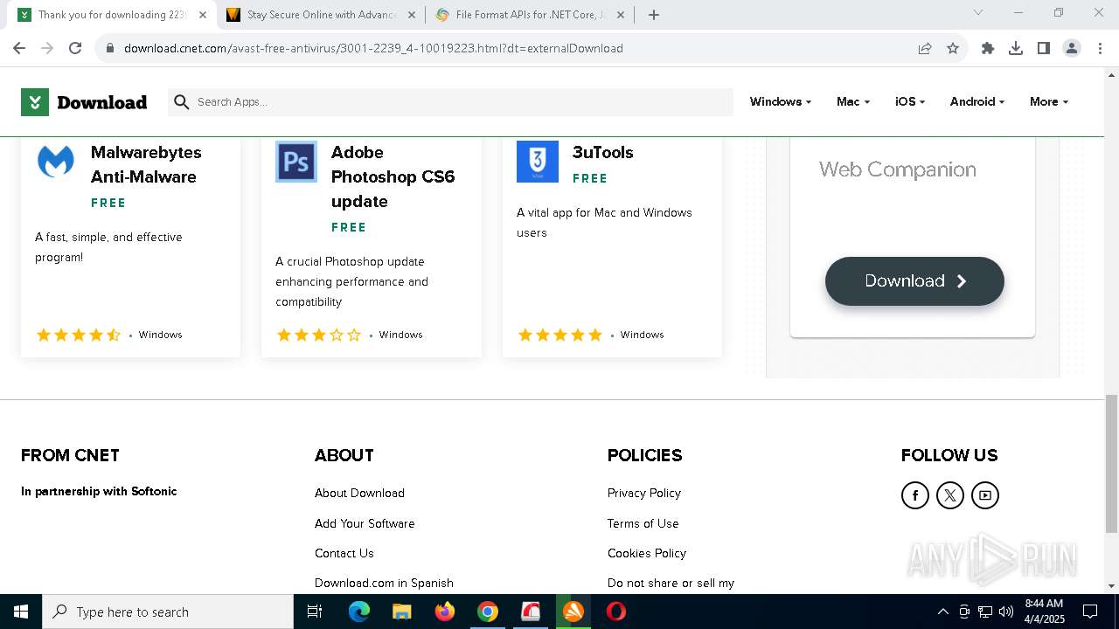
Task: Open the Malwarebytes Anti-Malware app icon
Action: click(x=56, y=162)
